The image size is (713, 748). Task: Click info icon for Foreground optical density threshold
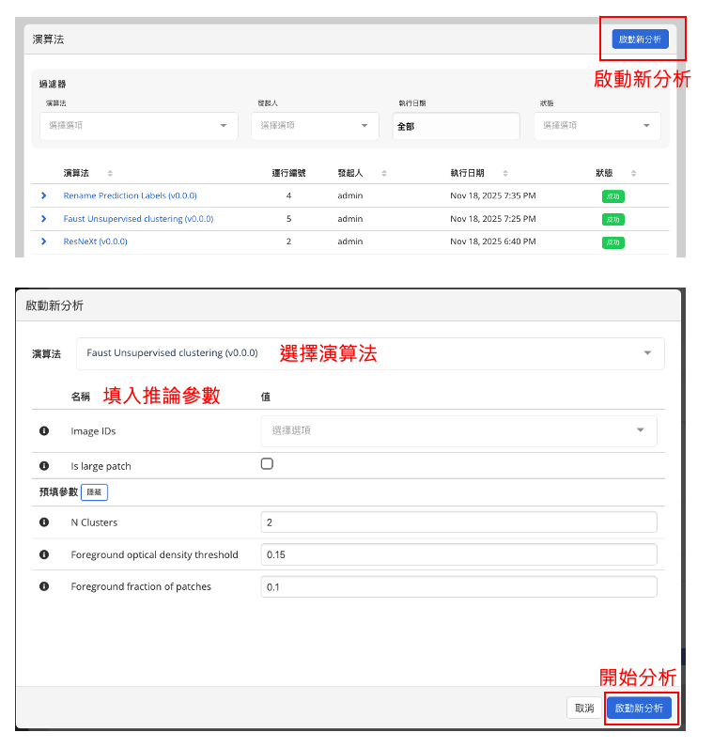(x=43, y=554)
